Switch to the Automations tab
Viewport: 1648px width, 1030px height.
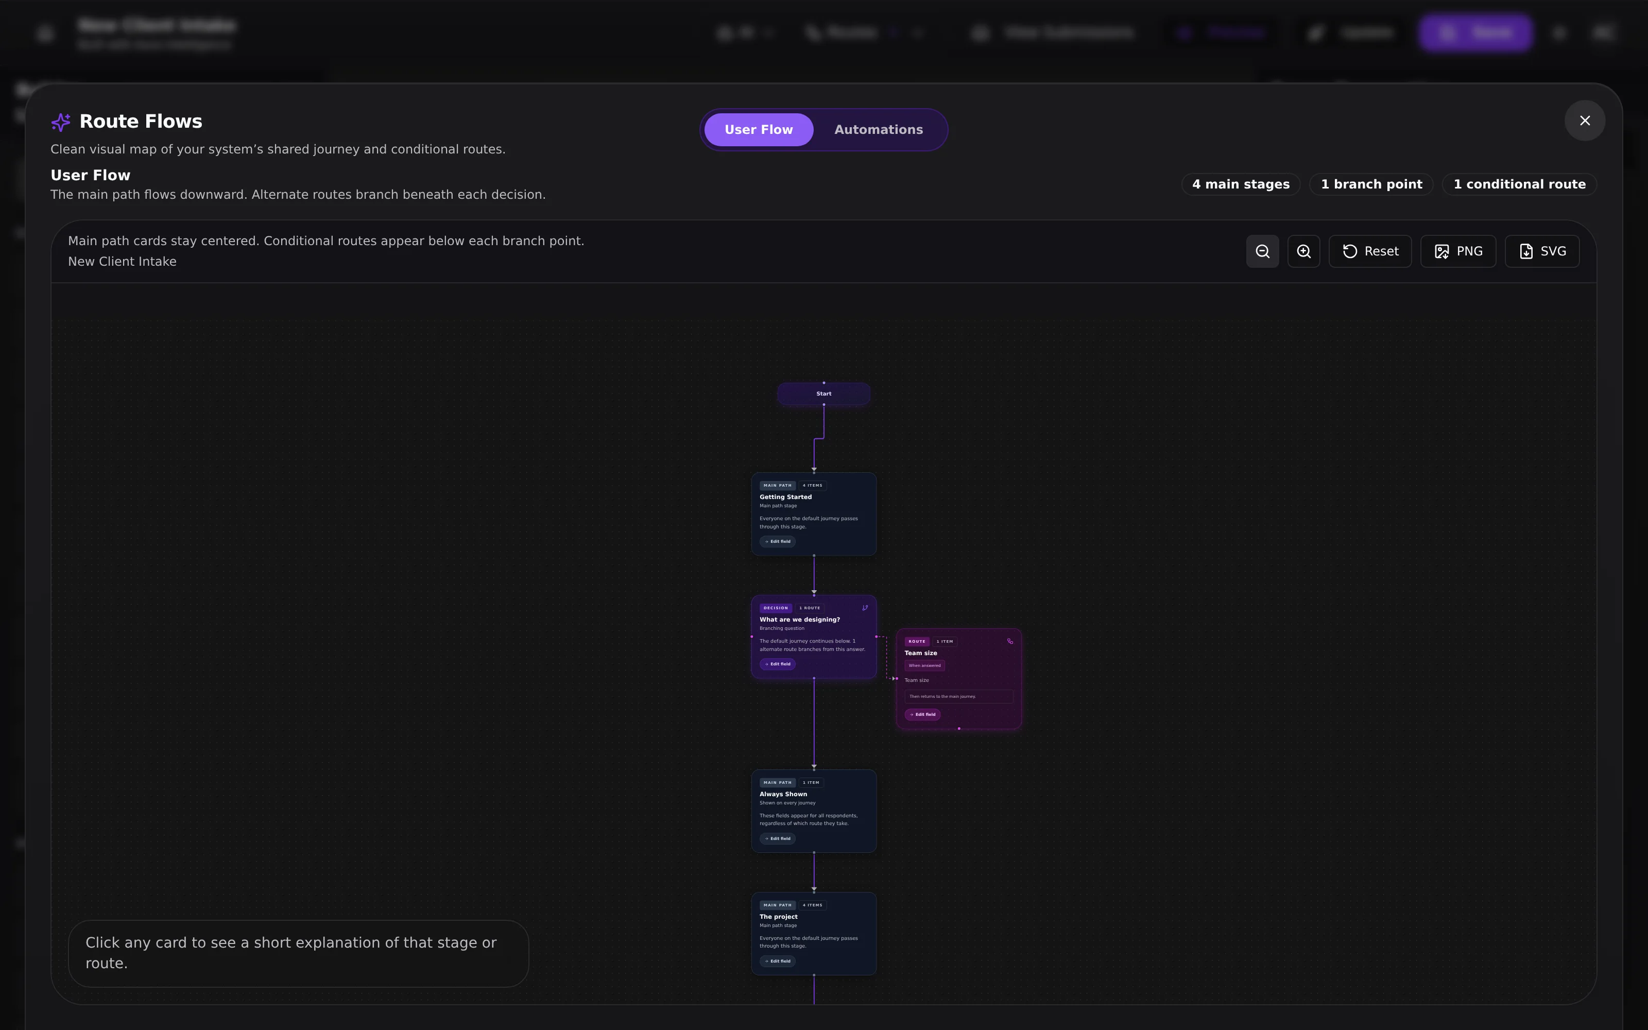[879, 129]
